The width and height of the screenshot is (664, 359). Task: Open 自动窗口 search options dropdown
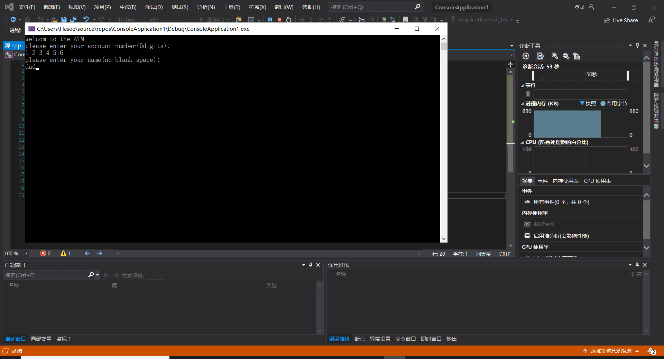(98, 275)
